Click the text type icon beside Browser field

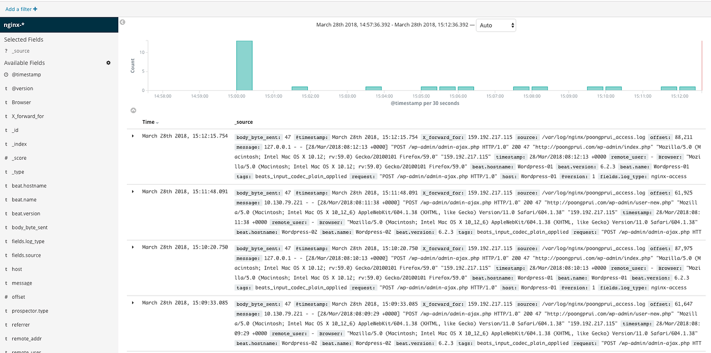coord(5,102)
